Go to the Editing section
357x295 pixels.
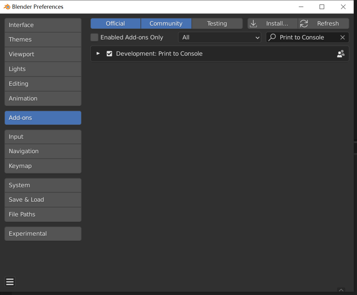pos(43,84)
